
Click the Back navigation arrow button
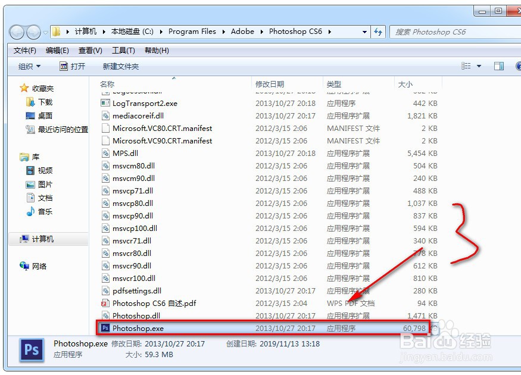click(17, 32)
